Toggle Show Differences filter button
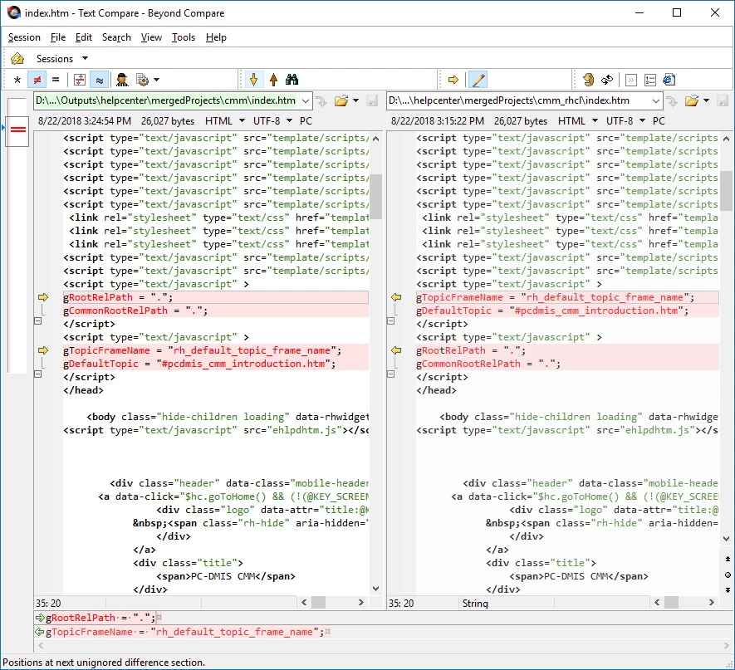 (37, 81)
